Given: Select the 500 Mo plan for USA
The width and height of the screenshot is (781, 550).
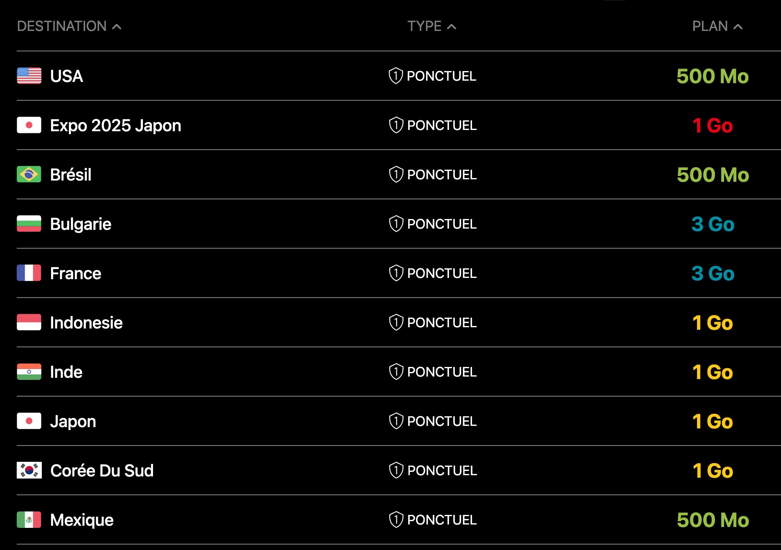Looking at the screenshot, I should point(712,76).
